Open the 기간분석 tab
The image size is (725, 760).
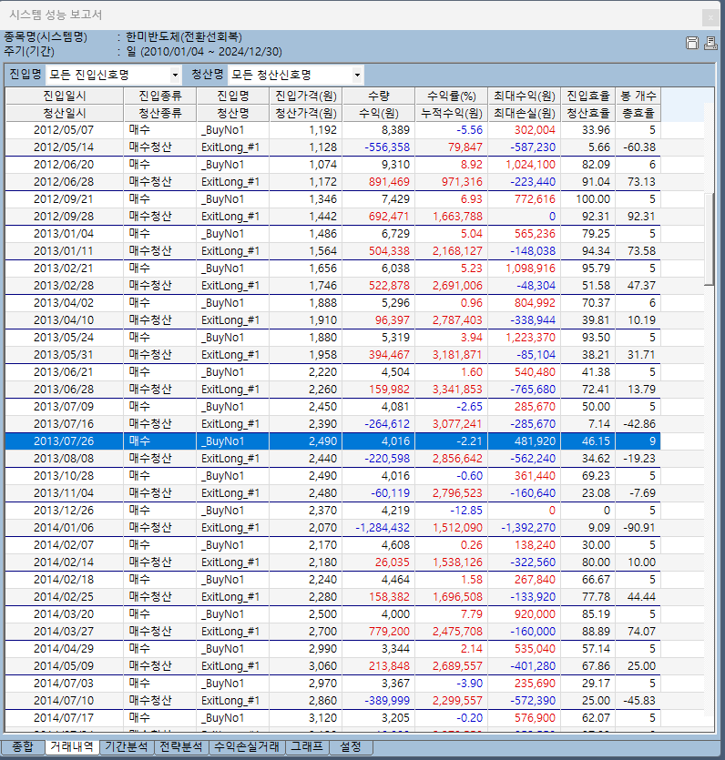(127, 746)
